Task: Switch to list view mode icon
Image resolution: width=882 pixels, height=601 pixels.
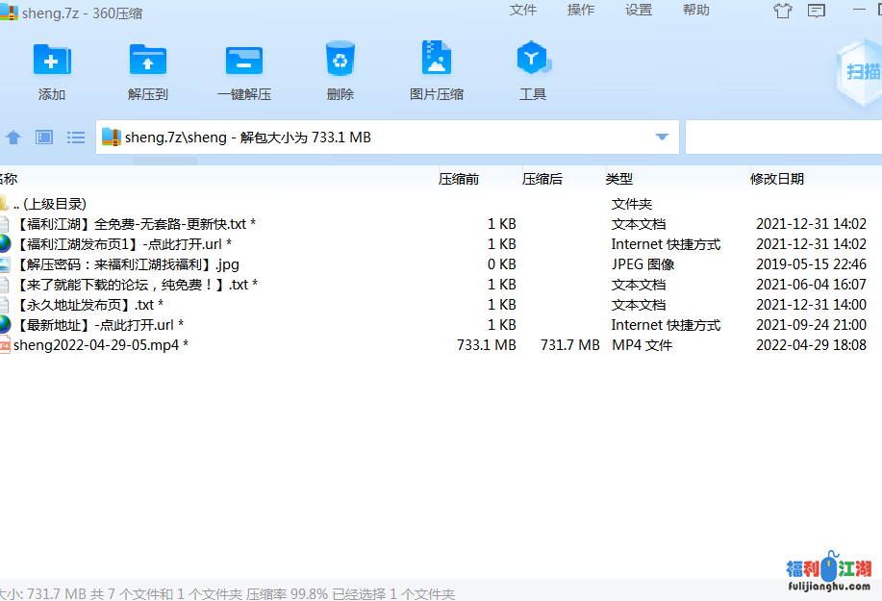Action: pos(76,138)
